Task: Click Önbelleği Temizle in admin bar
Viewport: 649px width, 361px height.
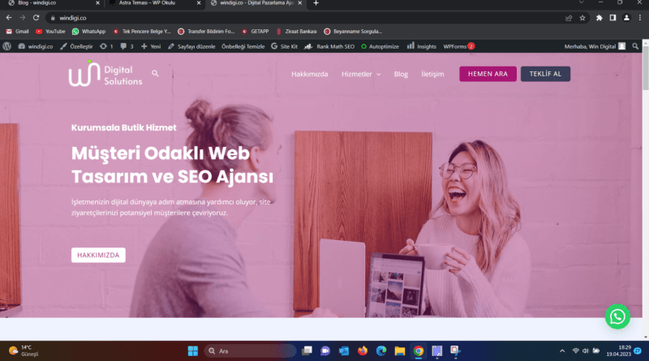Action: point(243,46)
